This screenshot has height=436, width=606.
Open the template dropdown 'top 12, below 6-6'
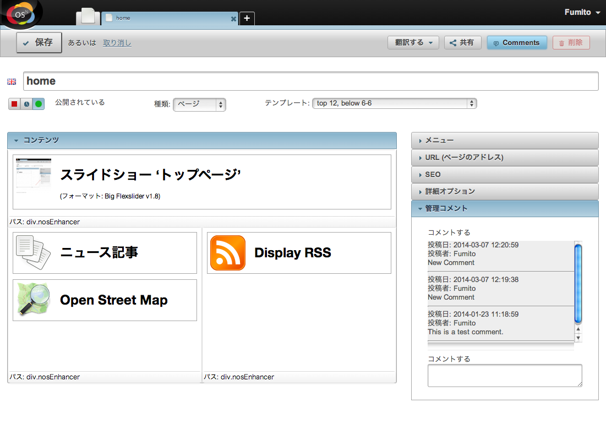(394, 103)
